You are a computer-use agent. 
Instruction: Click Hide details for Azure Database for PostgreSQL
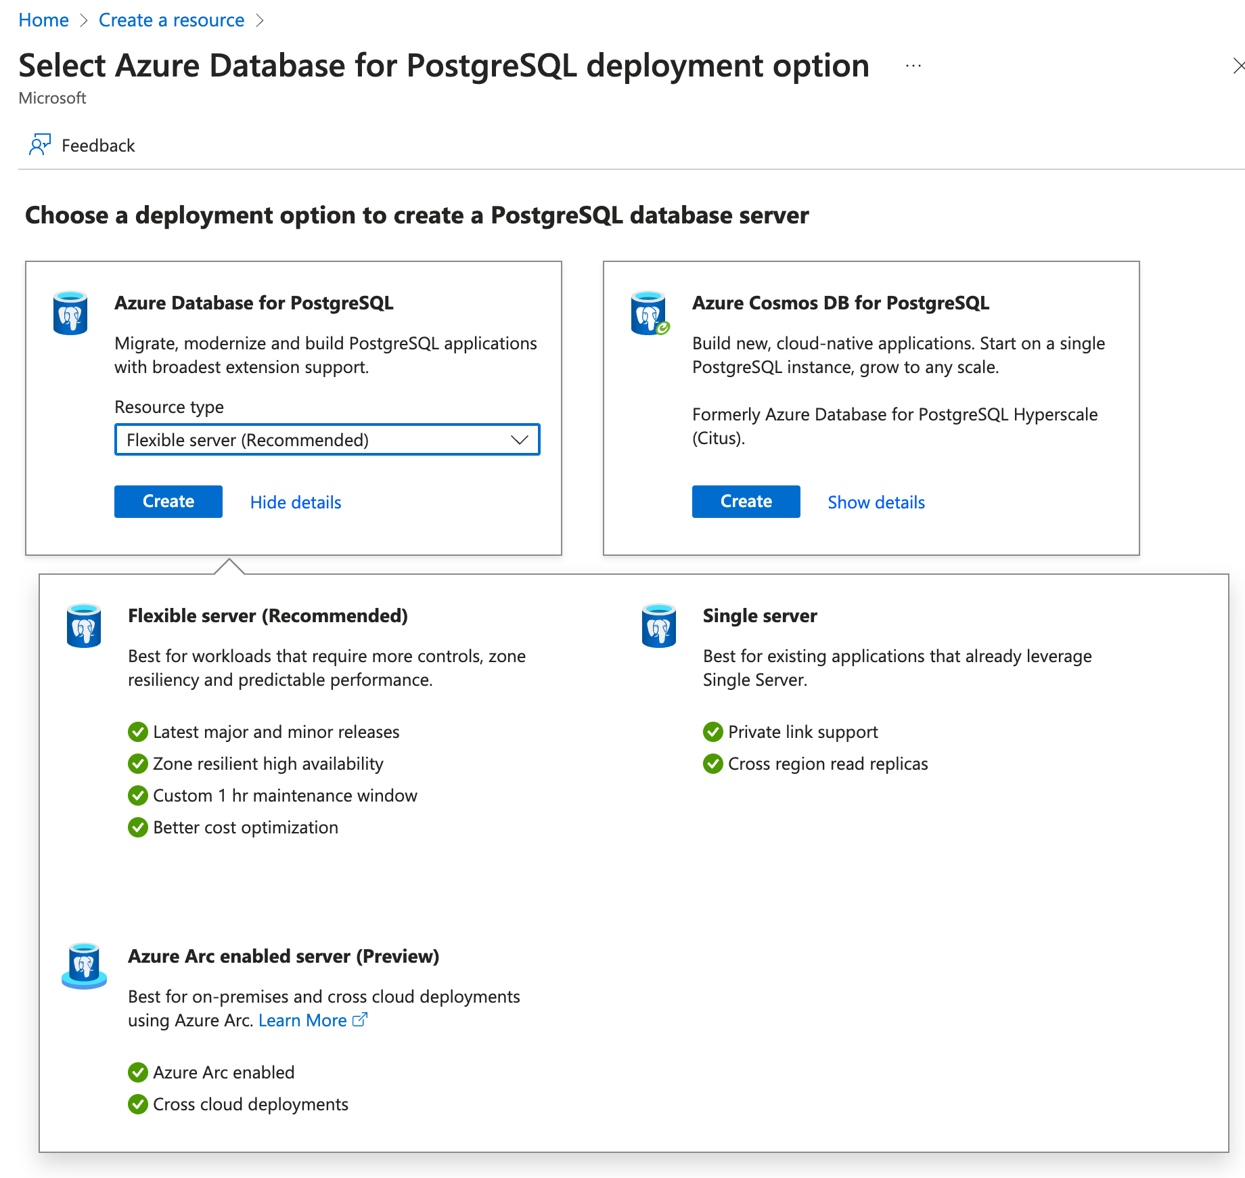(295, 502)
